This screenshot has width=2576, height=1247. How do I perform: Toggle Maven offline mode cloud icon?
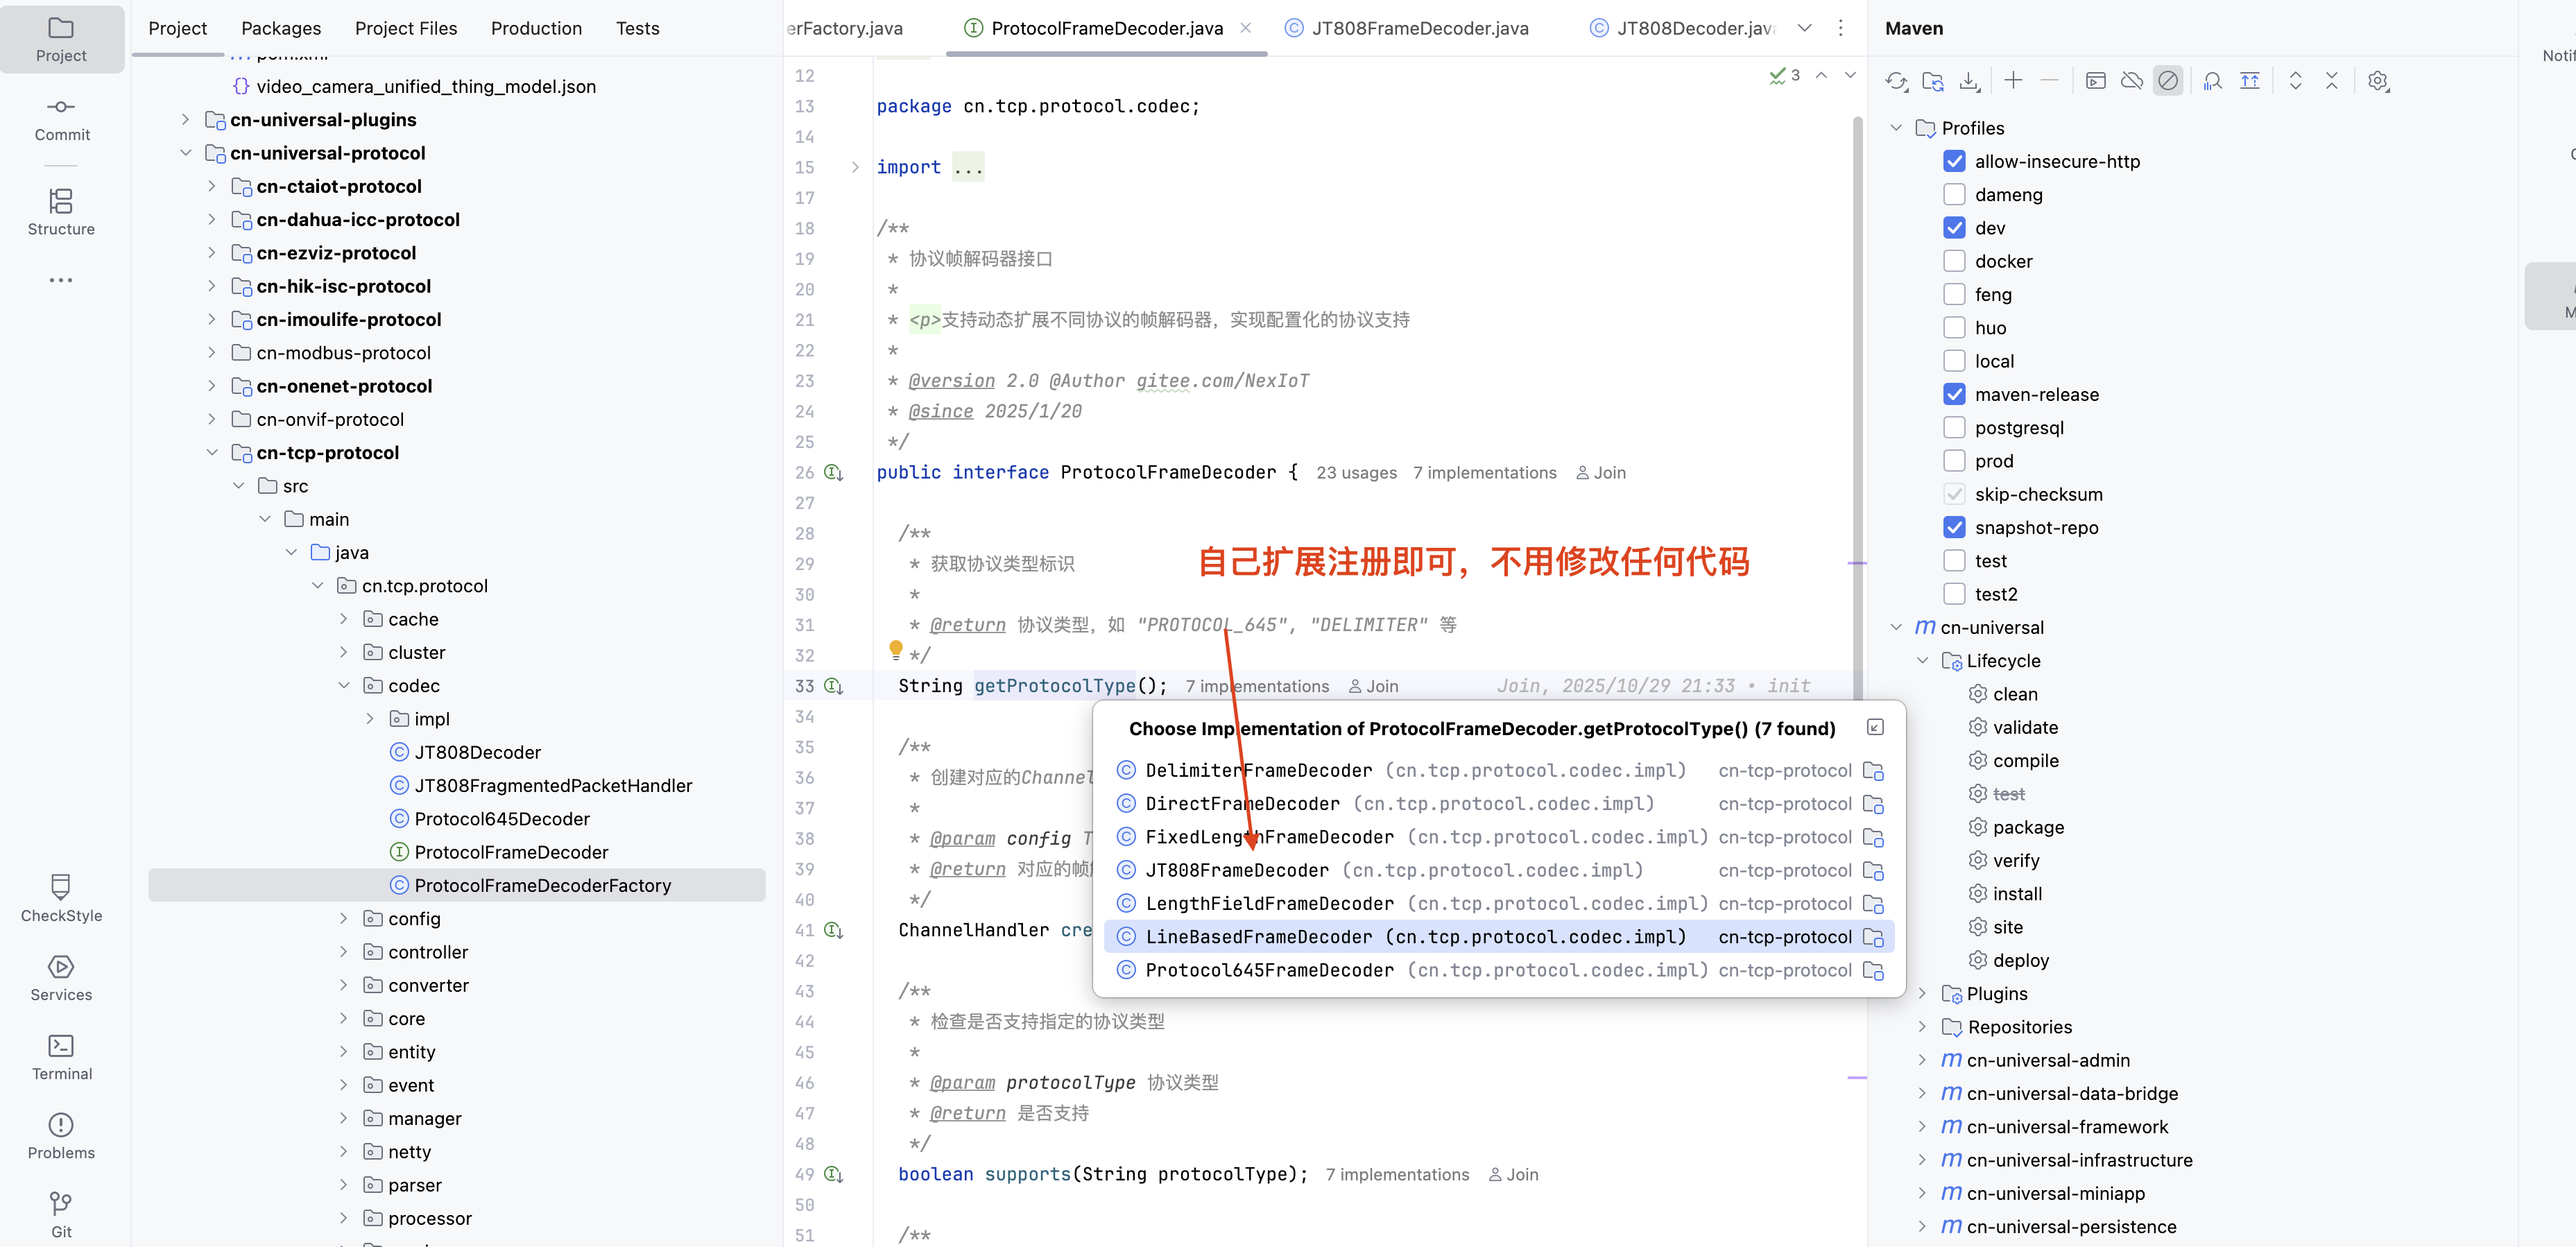(2131, 81)
